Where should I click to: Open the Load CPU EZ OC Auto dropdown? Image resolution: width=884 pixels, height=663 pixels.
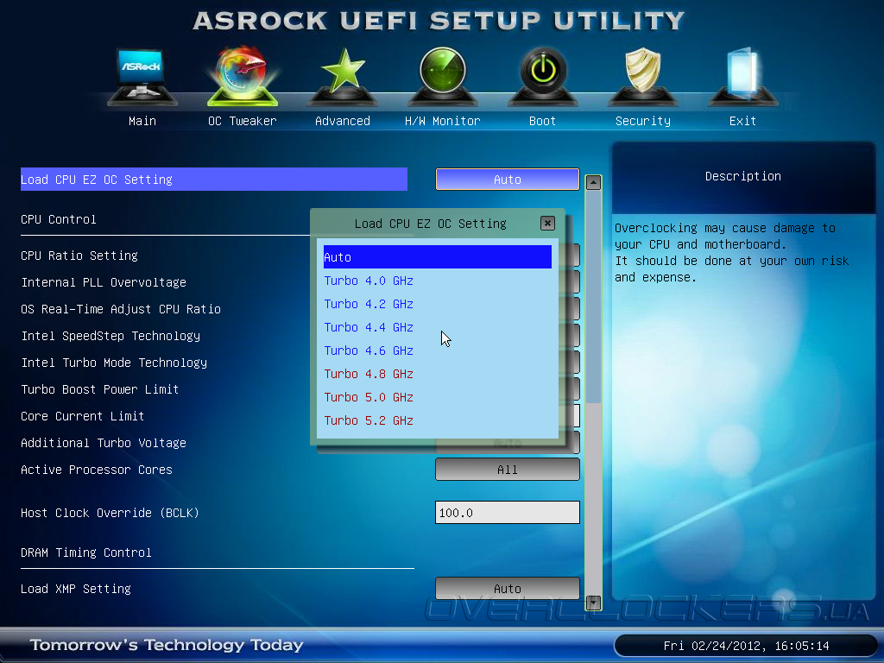point(508,180)
